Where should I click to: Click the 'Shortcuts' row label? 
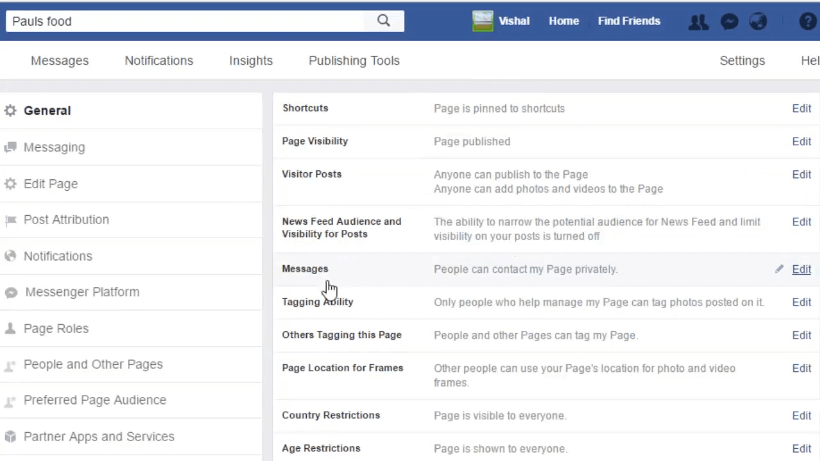[x=305, y=108]
